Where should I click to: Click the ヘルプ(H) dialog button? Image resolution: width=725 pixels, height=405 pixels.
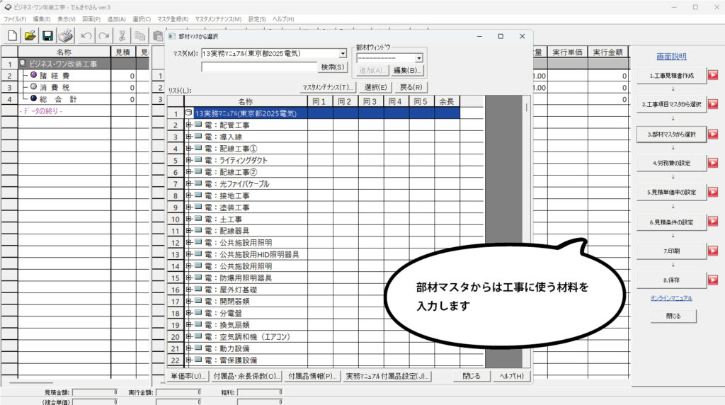click(511, 376)
